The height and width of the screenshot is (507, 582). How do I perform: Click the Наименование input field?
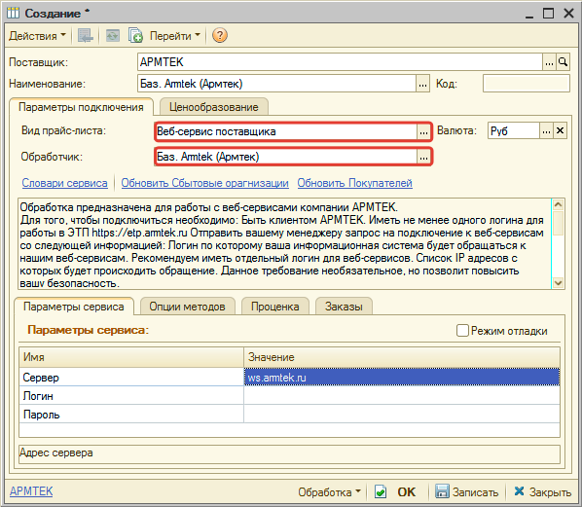coord(276,84)
